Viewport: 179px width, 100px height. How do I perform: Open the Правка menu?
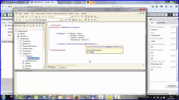pos(27,13)
